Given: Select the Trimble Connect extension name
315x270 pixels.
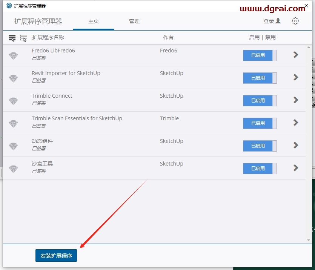Looking at the screenshot, I should 52,96.
